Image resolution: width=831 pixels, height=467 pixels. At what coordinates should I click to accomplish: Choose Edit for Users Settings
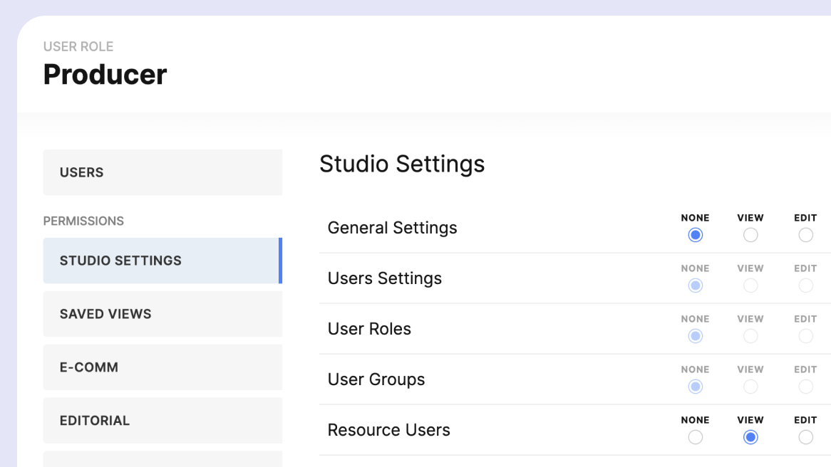click(805, 285)
